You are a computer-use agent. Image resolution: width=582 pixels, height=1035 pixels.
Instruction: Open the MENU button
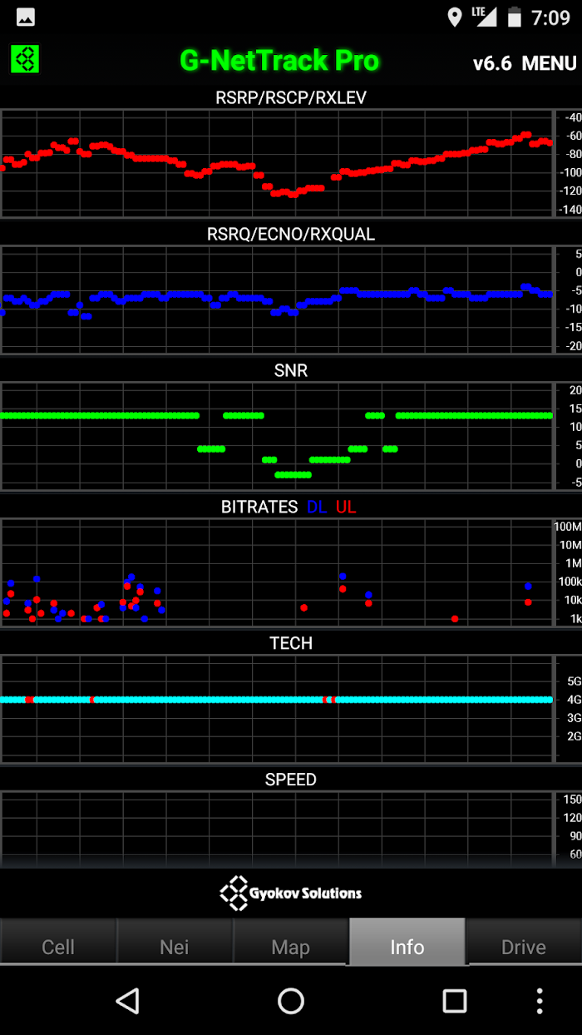(x=550, y=63)
